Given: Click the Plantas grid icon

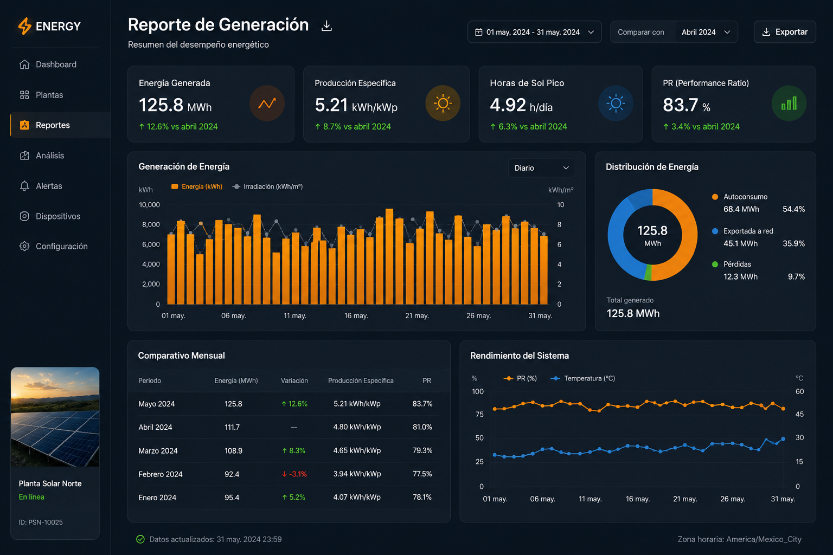Looking at the screenshot, I should coord(24,95).
